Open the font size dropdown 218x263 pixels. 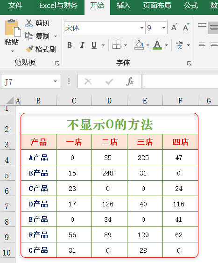(x=164, y=28)
